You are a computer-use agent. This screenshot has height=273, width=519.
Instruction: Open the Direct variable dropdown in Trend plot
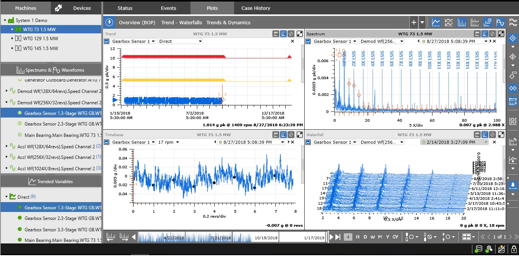[x=180, y=41]
